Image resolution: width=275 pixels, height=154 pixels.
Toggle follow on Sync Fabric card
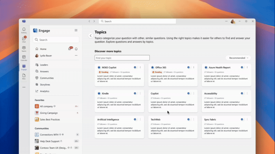click(x=242, y=119)
